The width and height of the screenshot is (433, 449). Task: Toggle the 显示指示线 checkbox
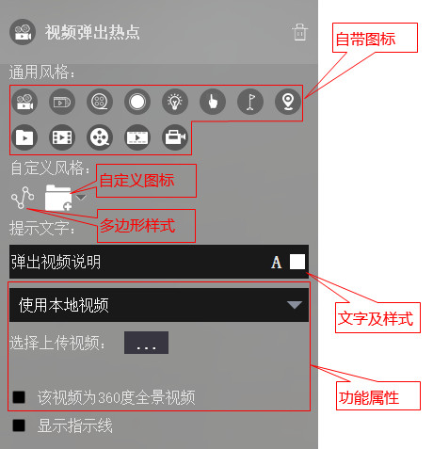(x=19, y=425)
